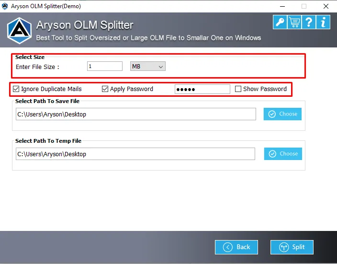The image size is (337, 264).
Task: Uncheck Ignore Duplicate Mails checkbox
Action: [16, 89]
